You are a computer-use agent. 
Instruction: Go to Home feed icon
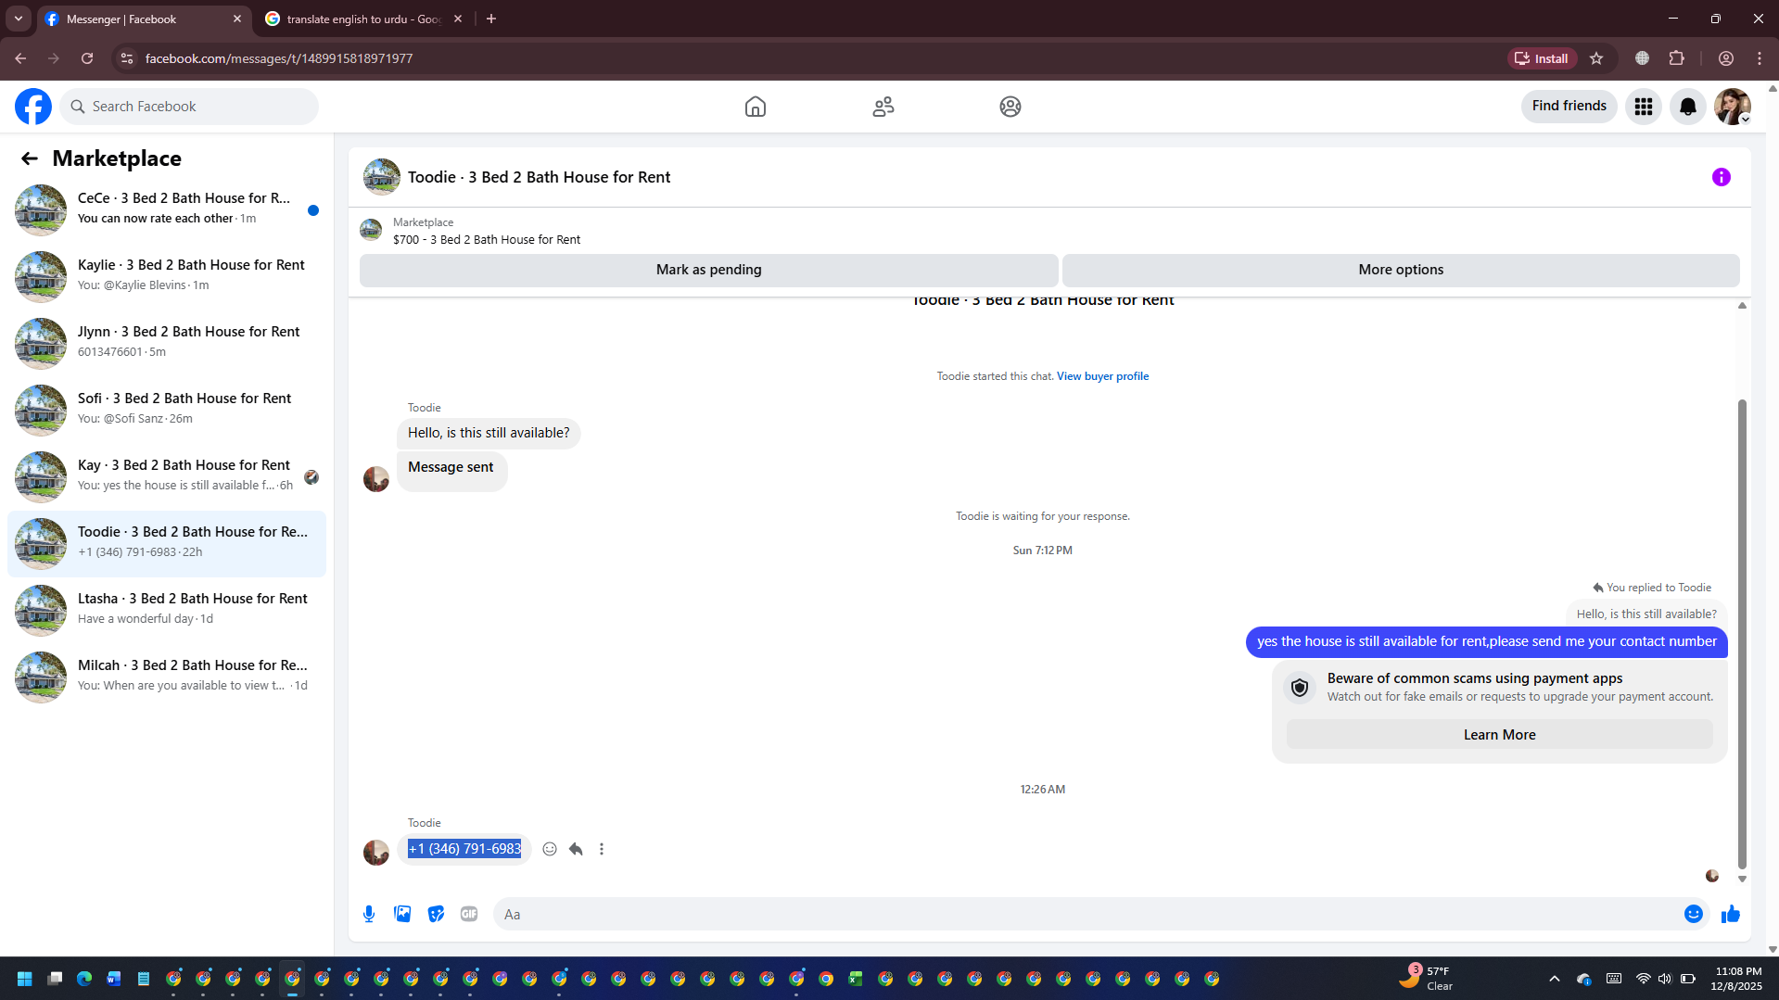coord(756,107)
